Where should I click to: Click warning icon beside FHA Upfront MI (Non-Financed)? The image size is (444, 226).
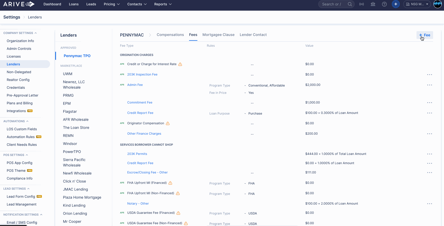click(178, 193)
